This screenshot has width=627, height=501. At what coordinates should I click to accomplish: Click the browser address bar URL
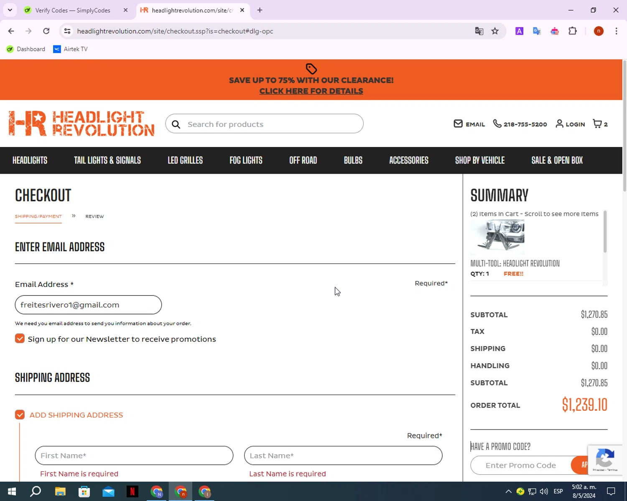[x=175, y=31]
